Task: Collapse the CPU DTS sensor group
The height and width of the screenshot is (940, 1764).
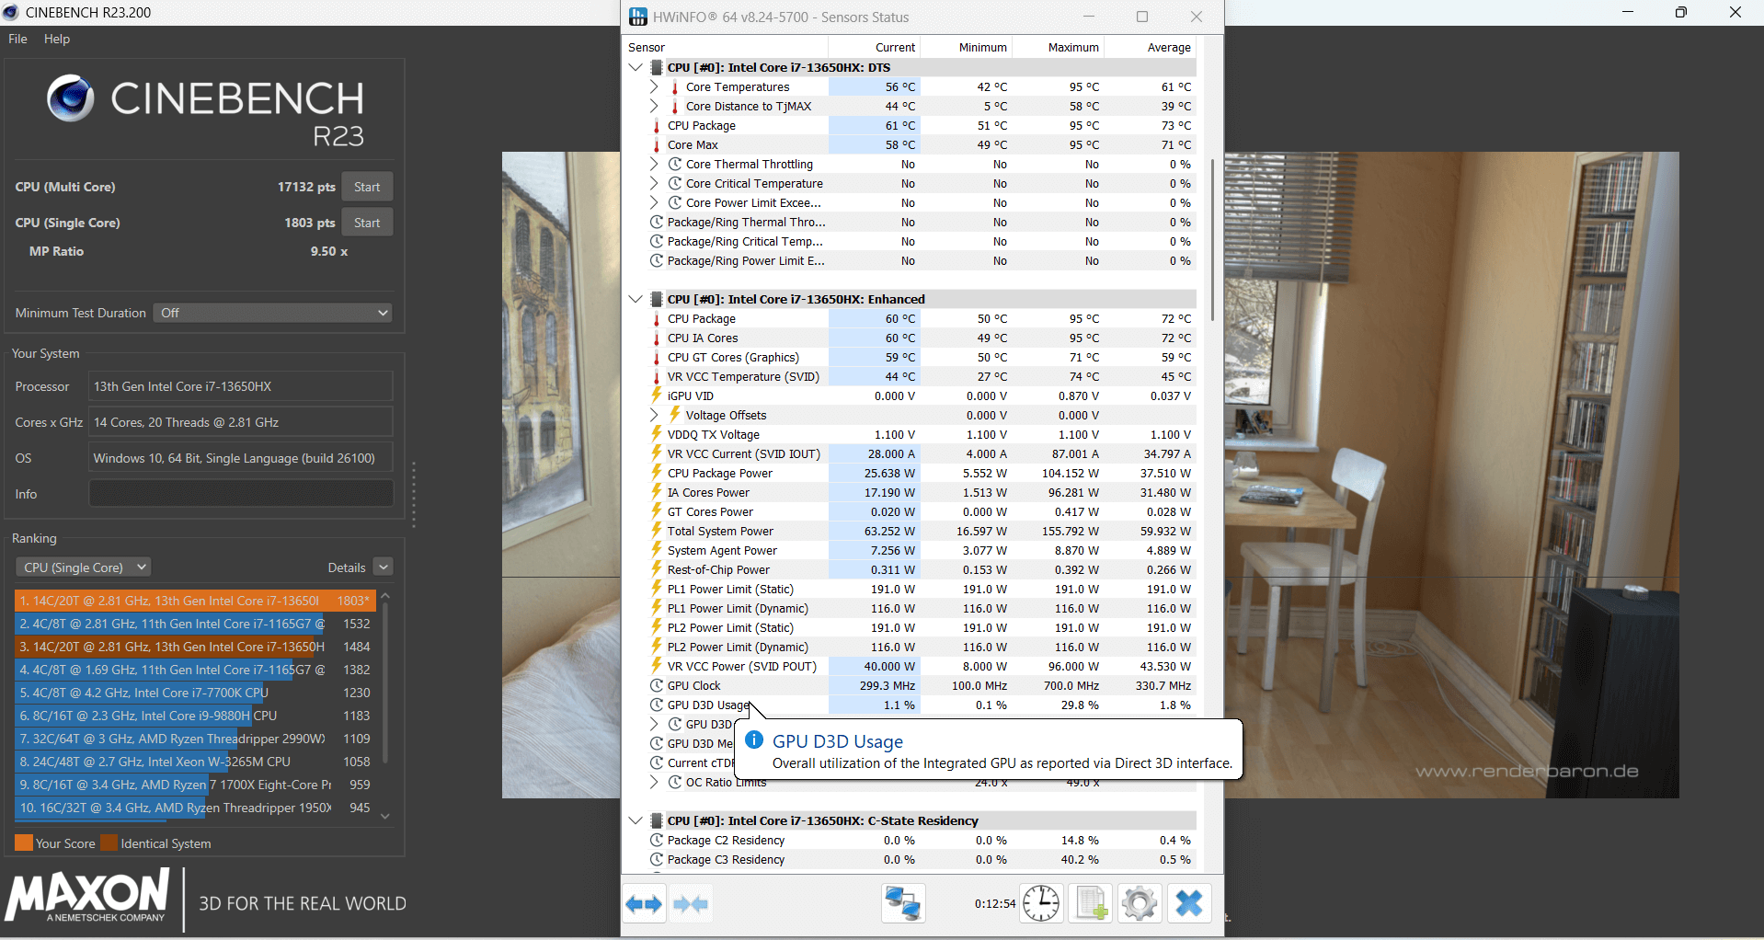Action: (x=636, y=67)
